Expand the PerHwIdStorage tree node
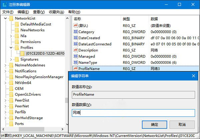200x139 pixels. (x=5, y=118)
